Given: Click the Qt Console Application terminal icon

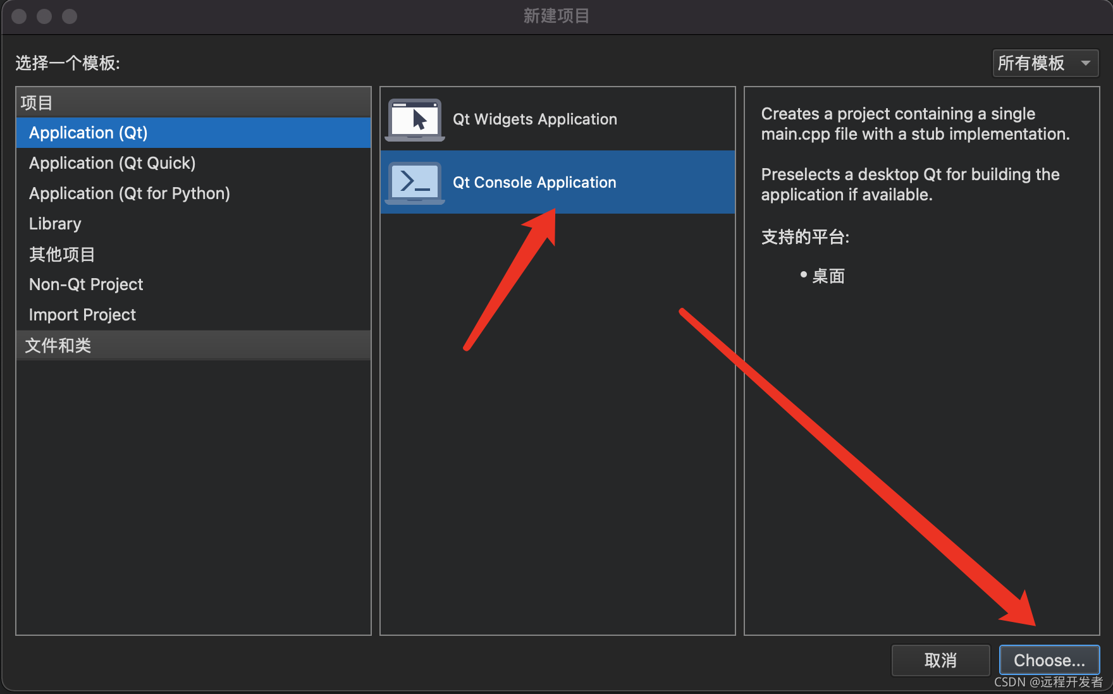Looking at the screenshot, I should (x=415, y=183).
